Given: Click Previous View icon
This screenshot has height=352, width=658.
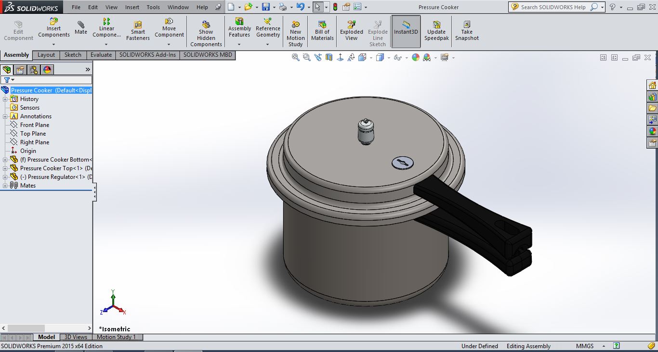Looking at the screenshot, I should tap(318, 57).
